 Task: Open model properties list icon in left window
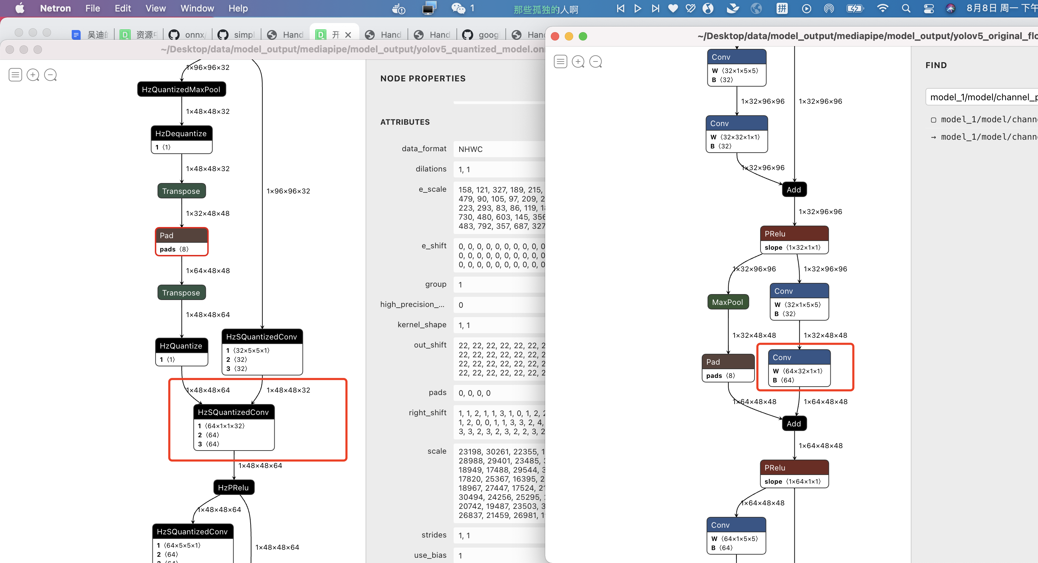pyautogui.click(x=15, y=75)
